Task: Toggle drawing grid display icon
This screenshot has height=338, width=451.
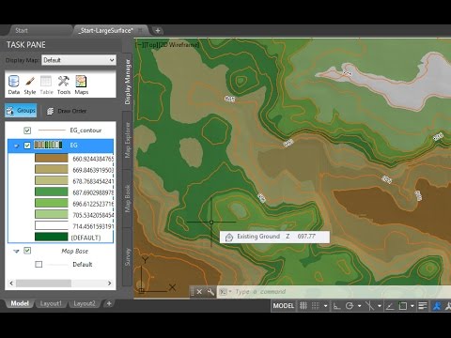Action: tap(303, 306)
